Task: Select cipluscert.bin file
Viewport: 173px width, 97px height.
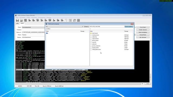Action: point(95,39)
